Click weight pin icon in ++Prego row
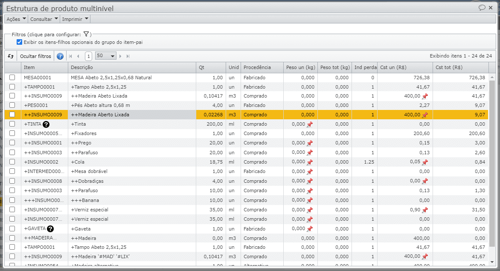This screenshot has width=500, height=271. [x=310, y=143]
